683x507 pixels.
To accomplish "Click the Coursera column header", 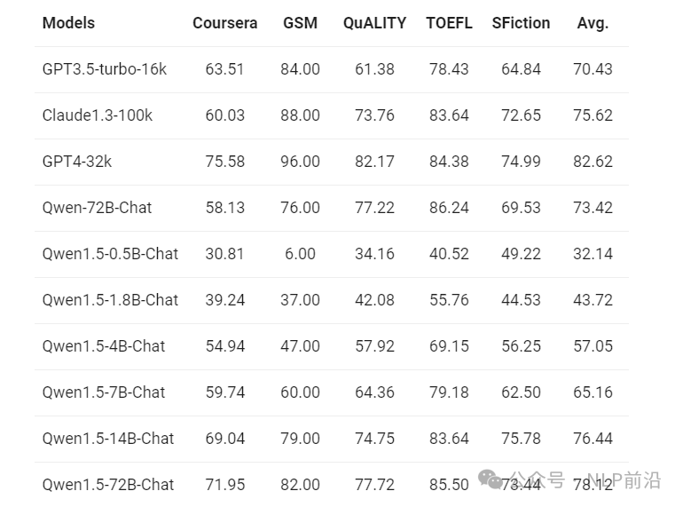I will tap(224, 23).
